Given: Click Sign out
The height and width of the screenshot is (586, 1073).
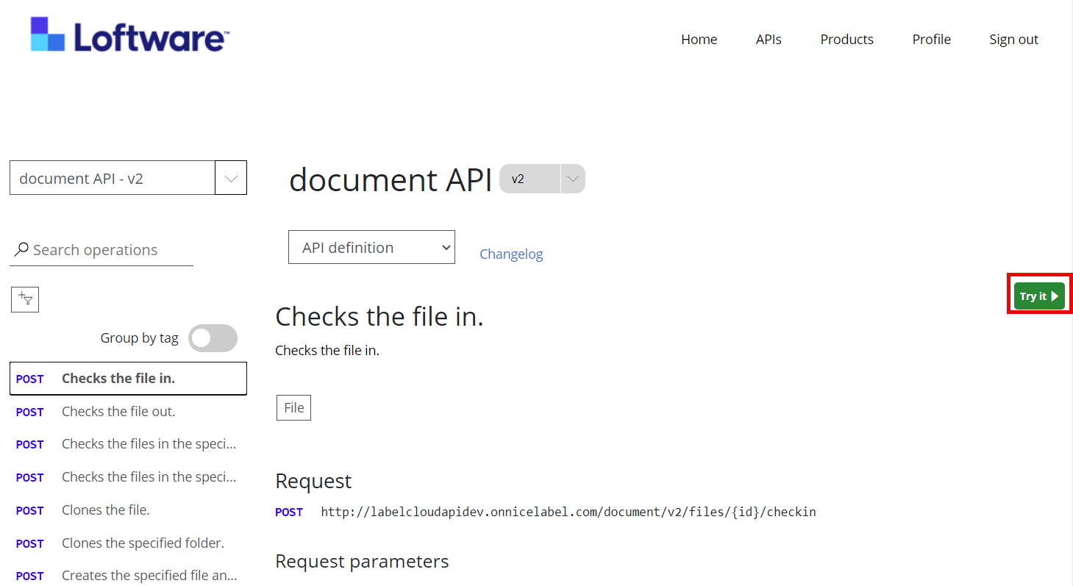Looking at the screenshot, I should [x=1013, y=40].
